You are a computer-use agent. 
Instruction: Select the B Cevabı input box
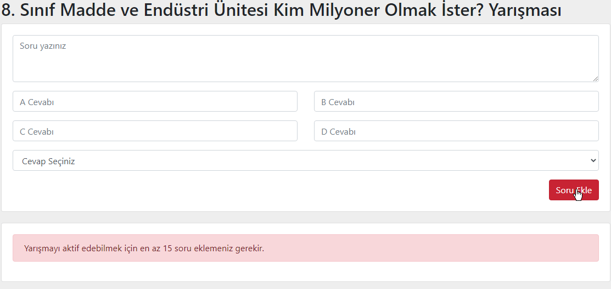[x=456, y=101]
